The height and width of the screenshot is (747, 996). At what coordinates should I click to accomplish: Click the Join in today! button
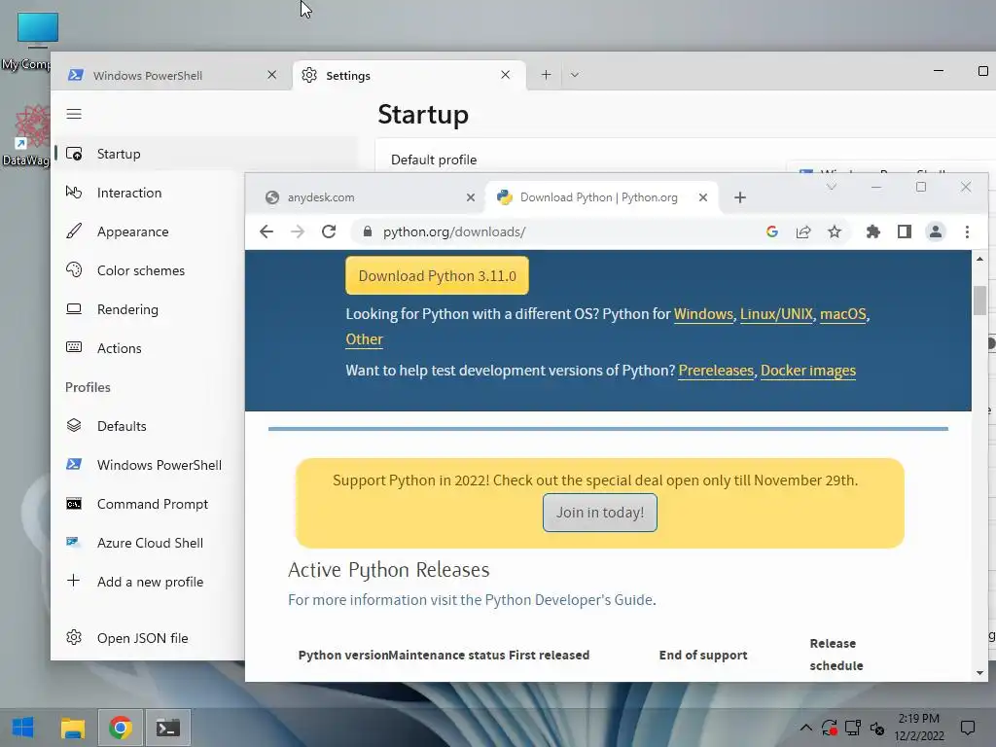pyautogui.click(x=599, y=513)
